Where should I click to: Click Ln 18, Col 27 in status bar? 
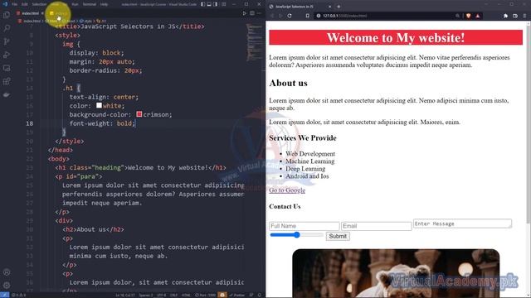125,295
